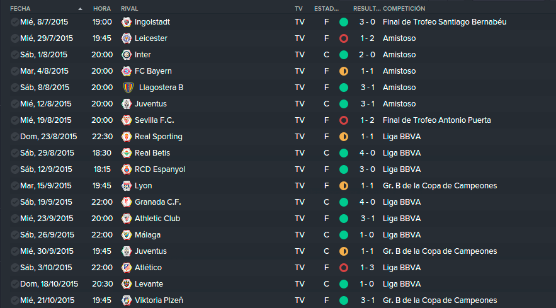Toggle the checkmark for 3/10/2015 Atlético match

(15, 268)
